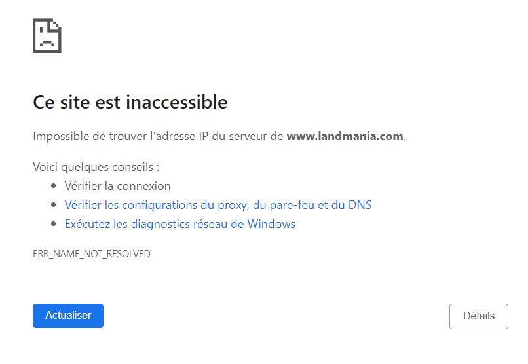Click the word 'pare-feu' in the proxy link
The width and height of the screenshot is (528, 364).
(x=292, y=205)
